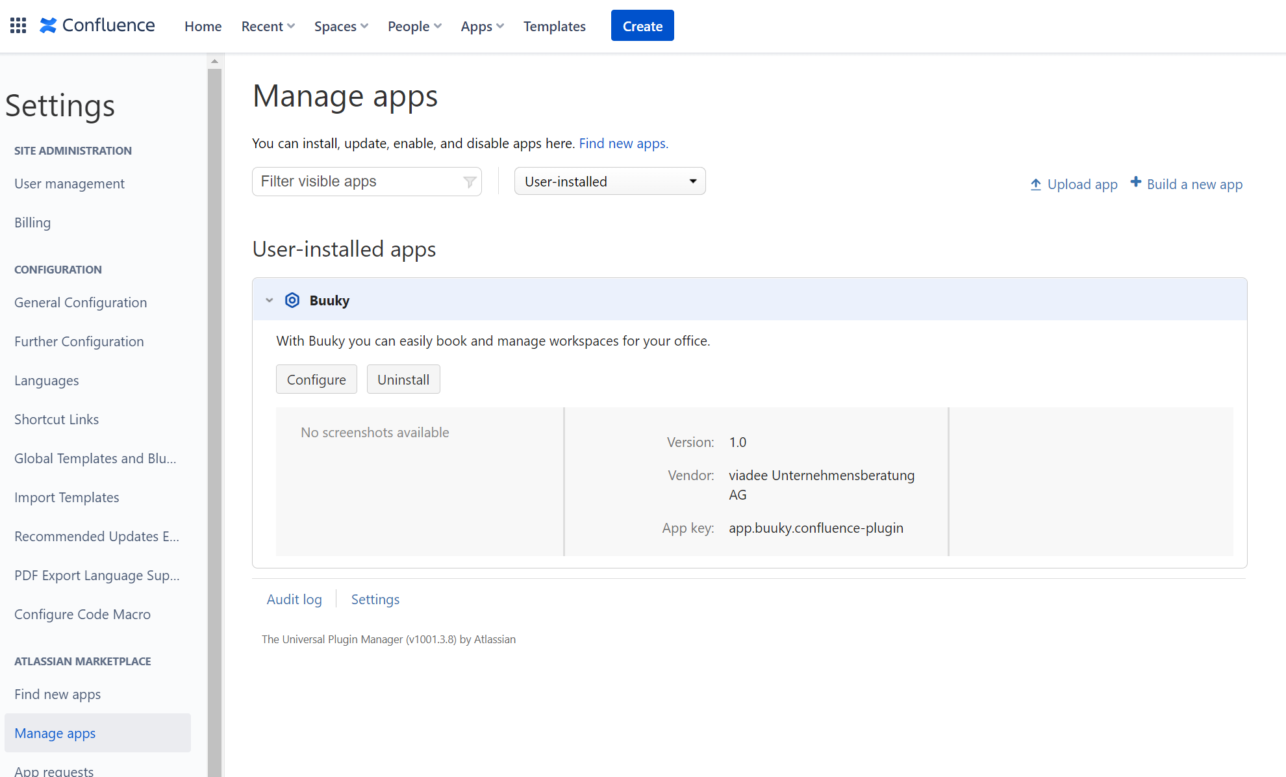Open the User-installed filter dropdown
This screenshot has width=1286, height=777.
pyautogui.click(x=610, y=181)
